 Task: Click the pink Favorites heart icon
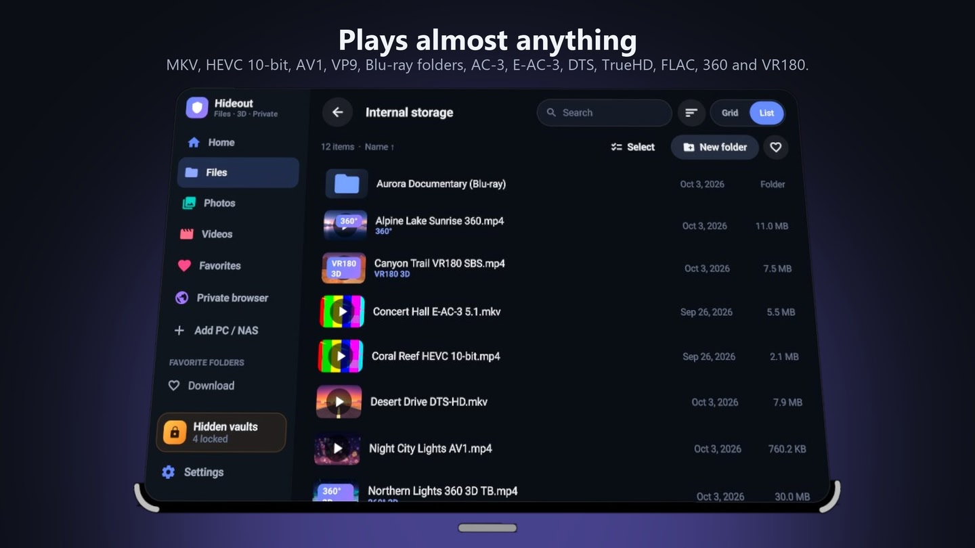[184, 266]
